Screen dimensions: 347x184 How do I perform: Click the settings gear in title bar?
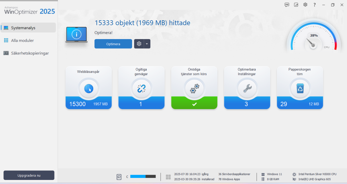[x=305, y=5]
